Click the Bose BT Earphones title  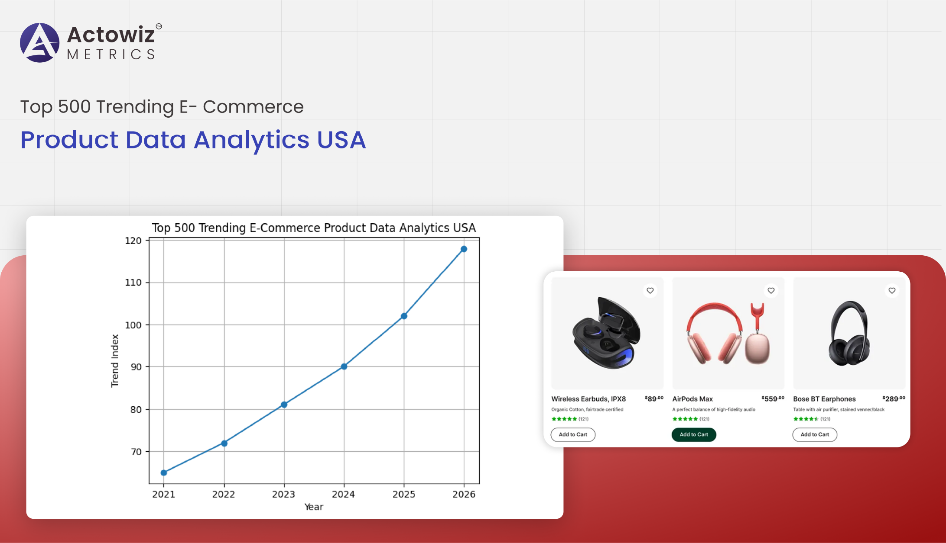(824, 399)
